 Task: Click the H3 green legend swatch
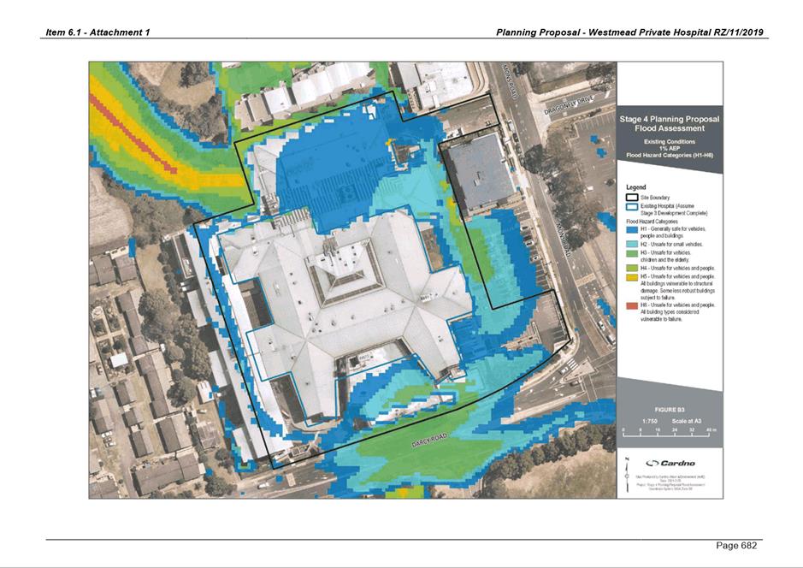[x=632, y=253]
